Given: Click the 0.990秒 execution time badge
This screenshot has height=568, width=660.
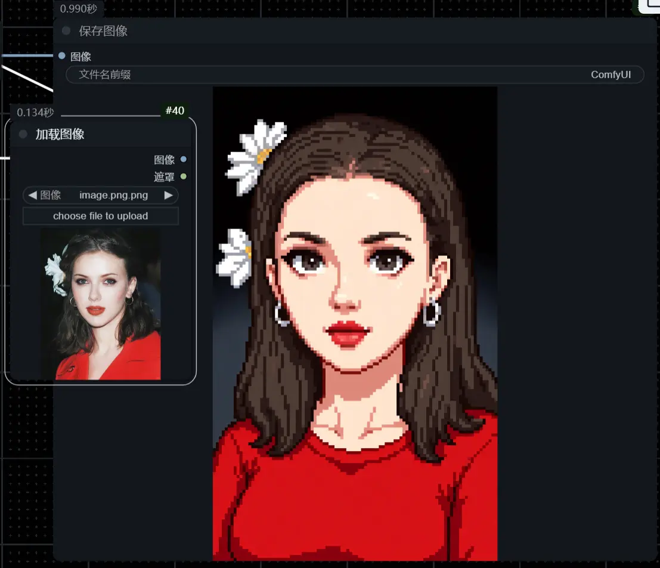Looking at the screenshot, I should pos(79,9).
